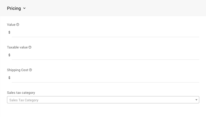Click the dollar sign before Shipping Cost field
The height and width of the screenshot is (117, 206).
(x=9, y=78)
